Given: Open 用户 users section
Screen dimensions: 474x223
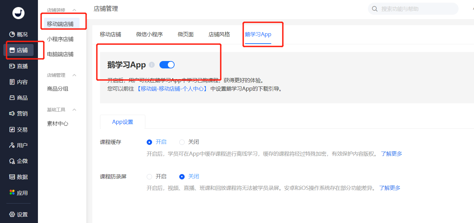Looking at the screenshot, I should [x=19, y=145].
